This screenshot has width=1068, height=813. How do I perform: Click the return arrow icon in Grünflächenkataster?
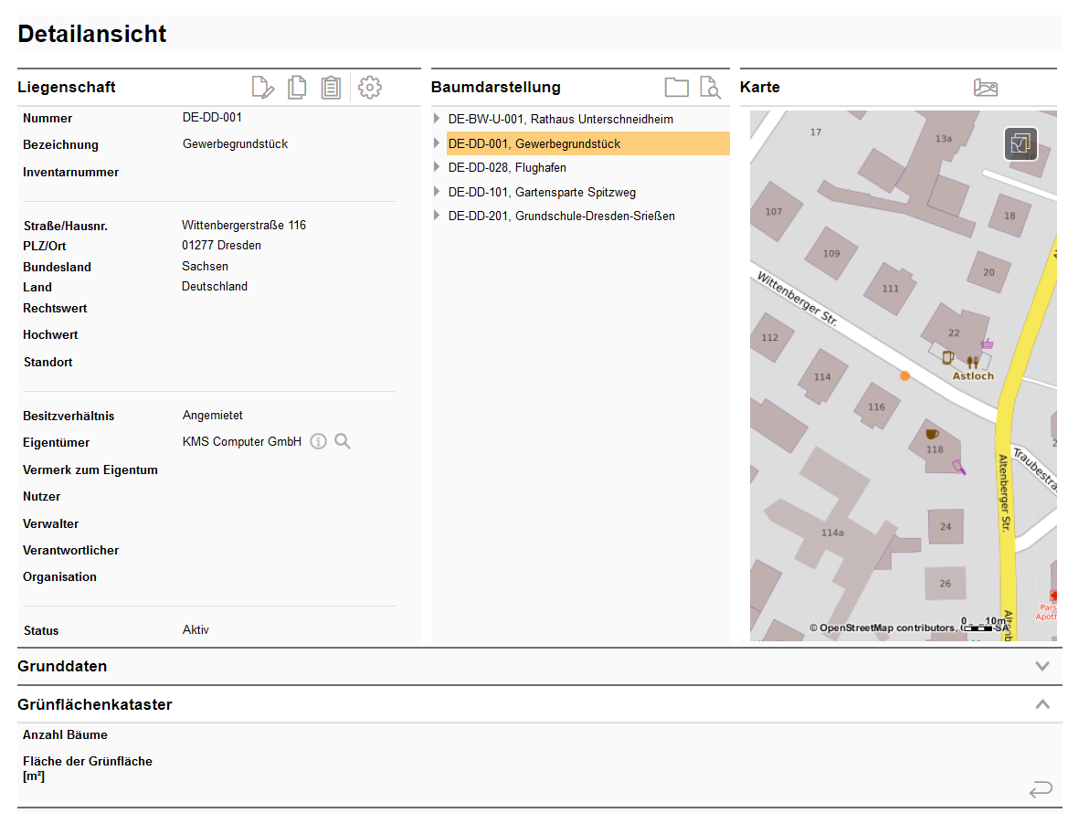[x=1041, y=788]
